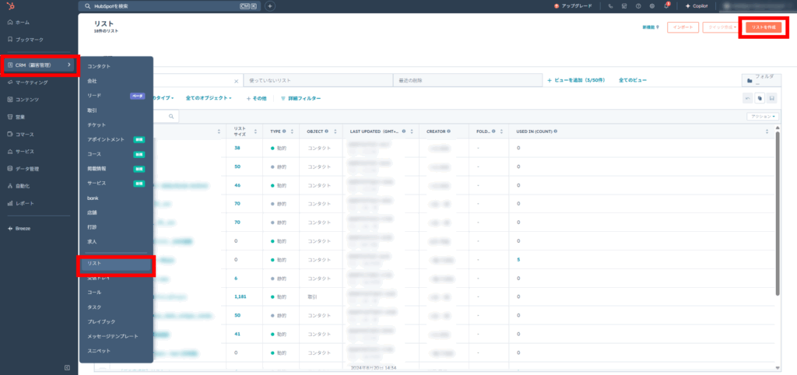Open the アクション dropdown

(x=761, y=116)
